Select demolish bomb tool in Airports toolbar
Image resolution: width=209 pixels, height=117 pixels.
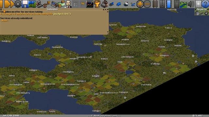(x=206, y=13)
